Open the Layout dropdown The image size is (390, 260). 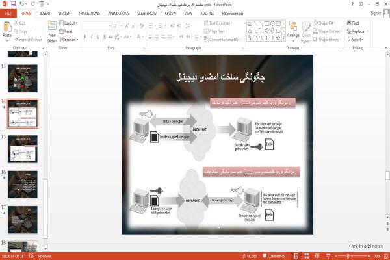coord(68,23)
